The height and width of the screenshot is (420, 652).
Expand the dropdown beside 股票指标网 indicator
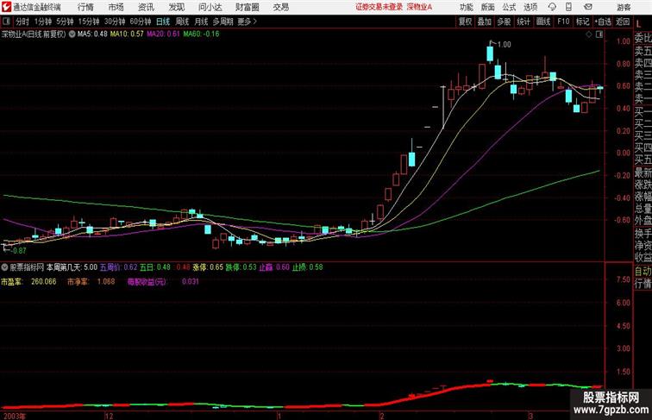4,267
